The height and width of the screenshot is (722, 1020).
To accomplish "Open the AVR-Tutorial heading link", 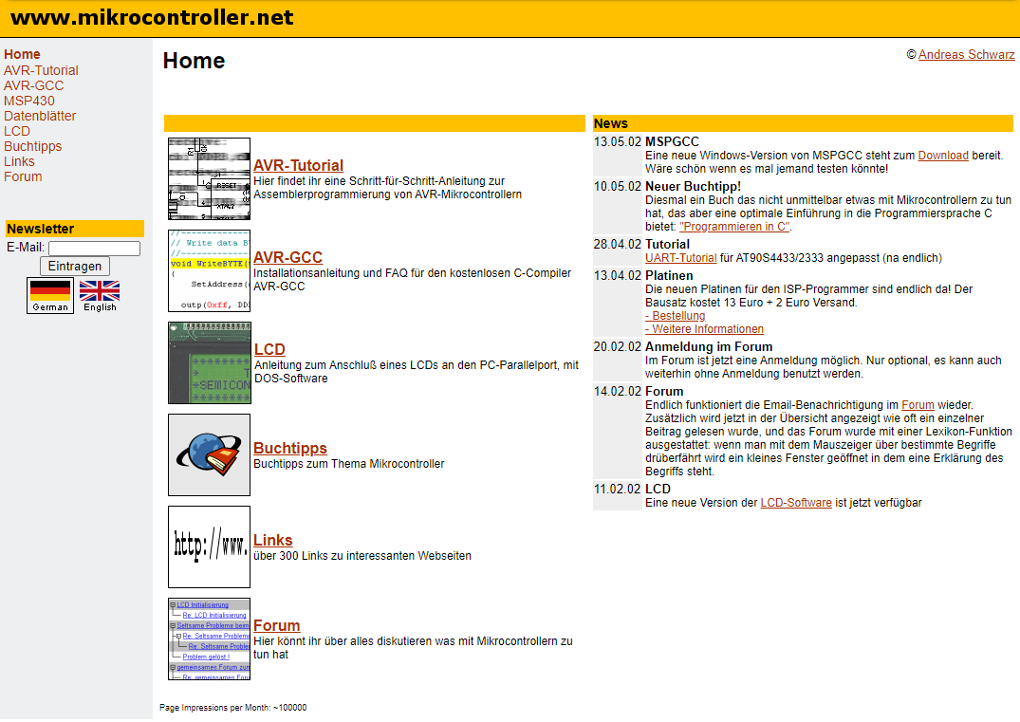I will click(x=298, y=165).
